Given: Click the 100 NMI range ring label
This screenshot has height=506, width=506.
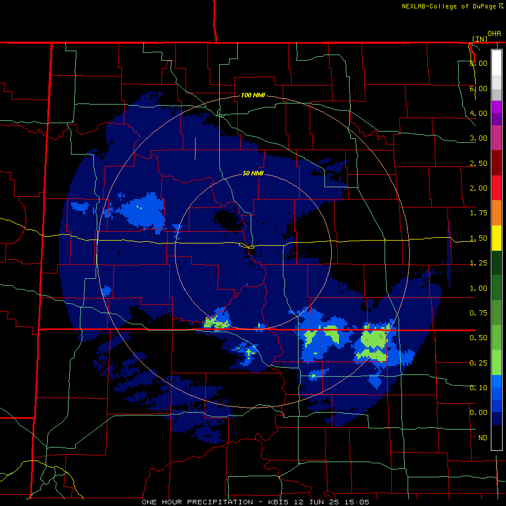Looking at the screenshot, I should click(x=253, y=95).
